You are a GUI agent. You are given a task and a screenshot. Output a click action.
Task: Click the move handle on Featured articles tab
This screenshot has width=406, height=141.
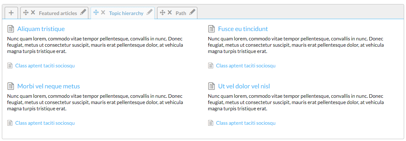(26, 13)
